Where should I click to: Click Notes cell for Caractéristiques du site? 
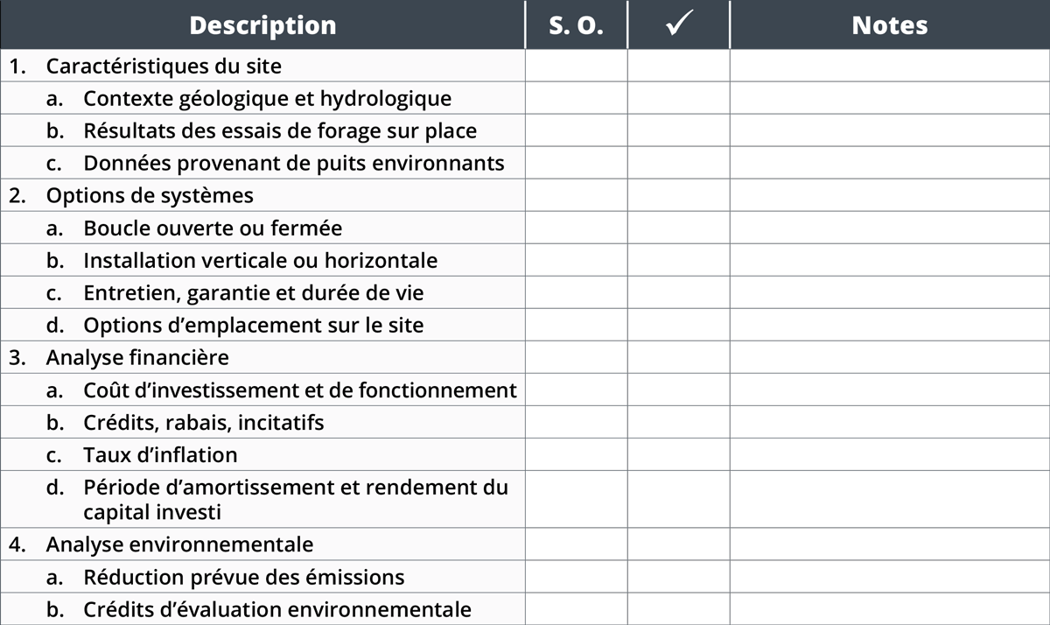click(x=890, y=66)
